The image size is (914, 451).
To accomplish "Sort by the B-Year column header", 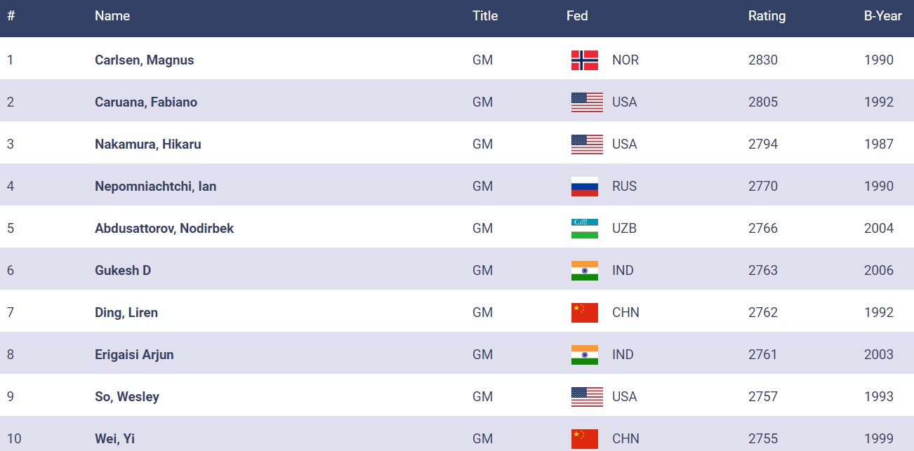I will 882,16.
